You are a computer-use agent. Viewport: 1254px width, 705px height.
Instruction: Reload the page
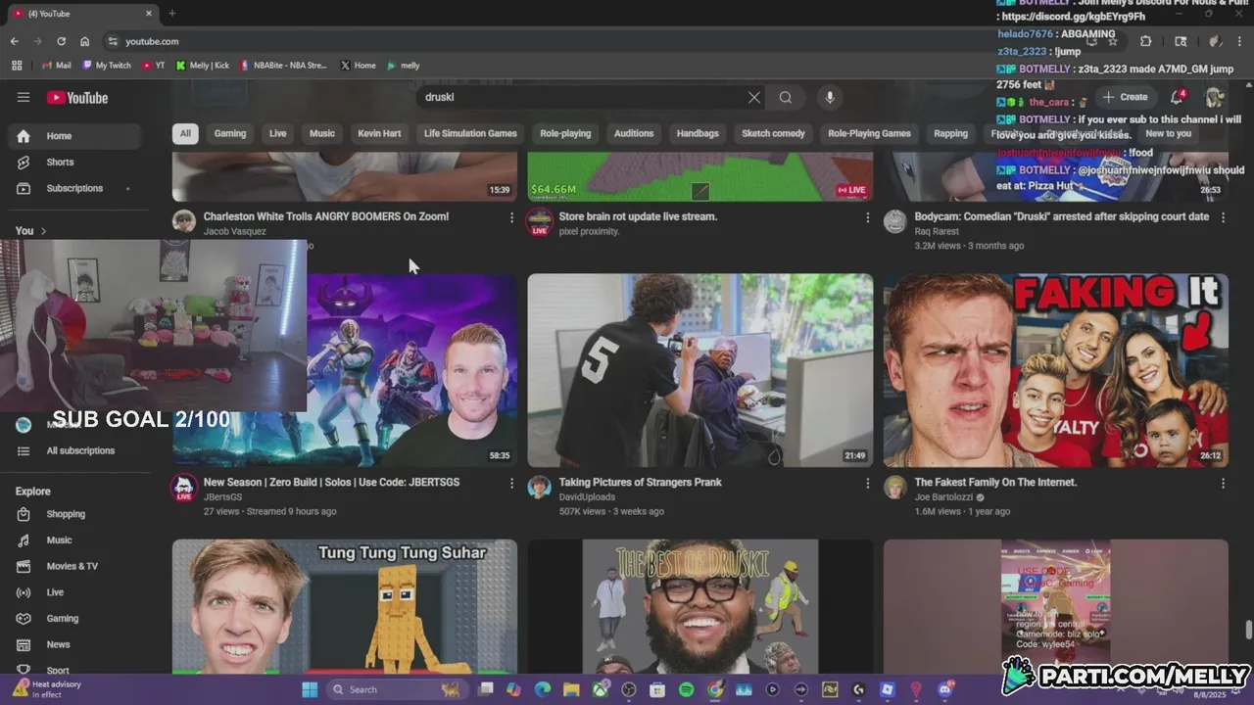(x=61, y=41)
